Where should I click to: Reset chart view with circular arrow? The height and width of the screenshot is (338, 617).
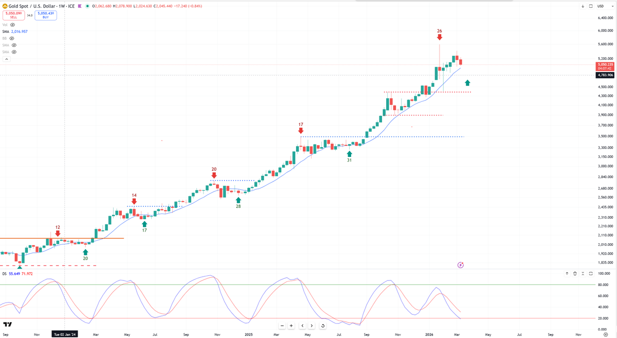322,326
